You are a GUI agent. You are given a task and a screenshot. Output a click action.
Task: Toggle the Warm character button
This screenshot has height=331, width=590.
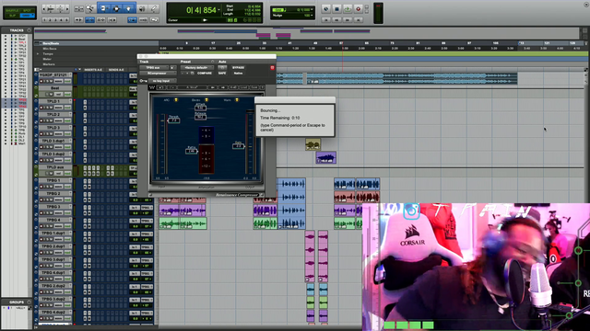pos(237,100)
